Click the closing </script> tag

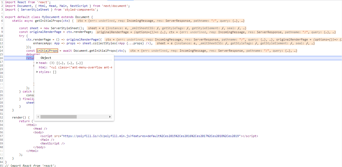click(250, 136)
